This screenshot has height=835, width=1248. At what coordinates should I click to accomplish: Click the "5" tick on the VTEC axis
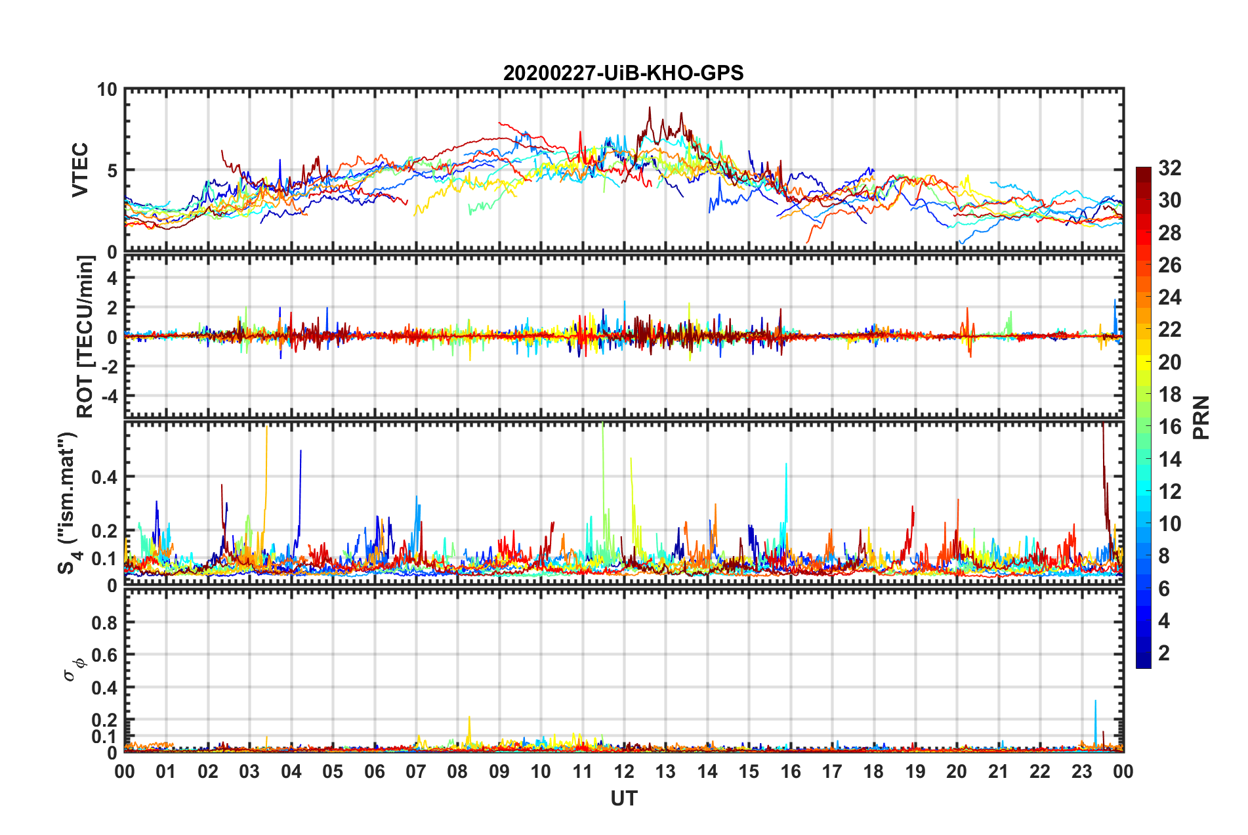[x=112, y=171]
